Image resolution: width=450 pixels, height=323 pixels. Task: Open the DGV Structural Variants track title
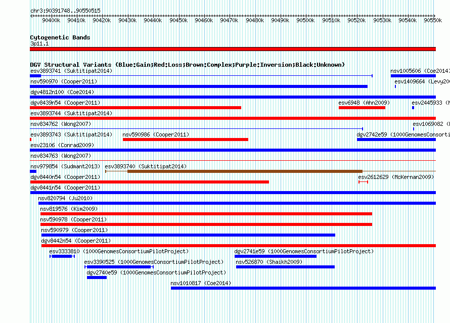tap(187, 65)
